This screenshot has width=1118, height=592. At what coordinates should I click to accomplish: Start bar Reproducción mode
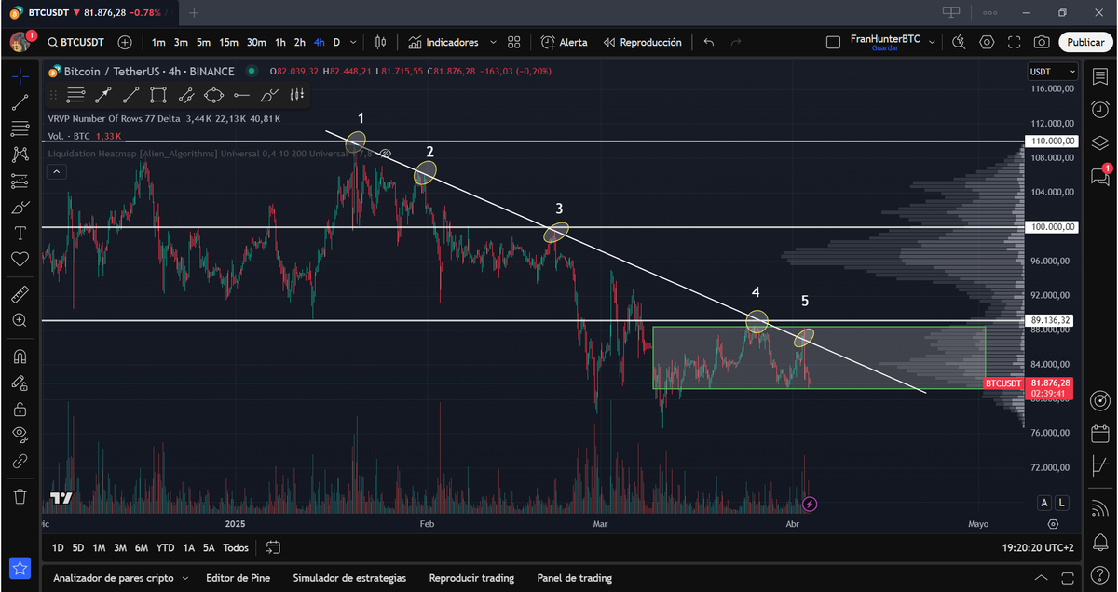tap(642, 42)
